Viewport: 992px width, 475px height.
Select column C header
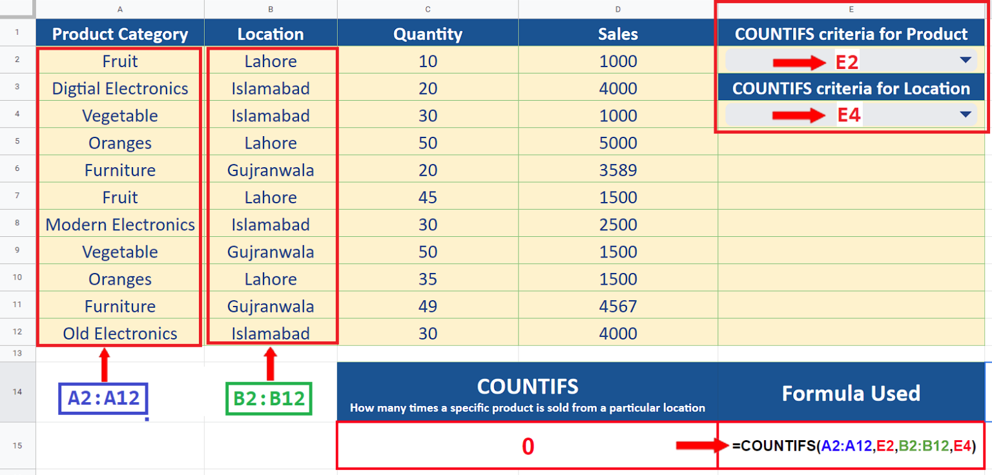[428, 9]
